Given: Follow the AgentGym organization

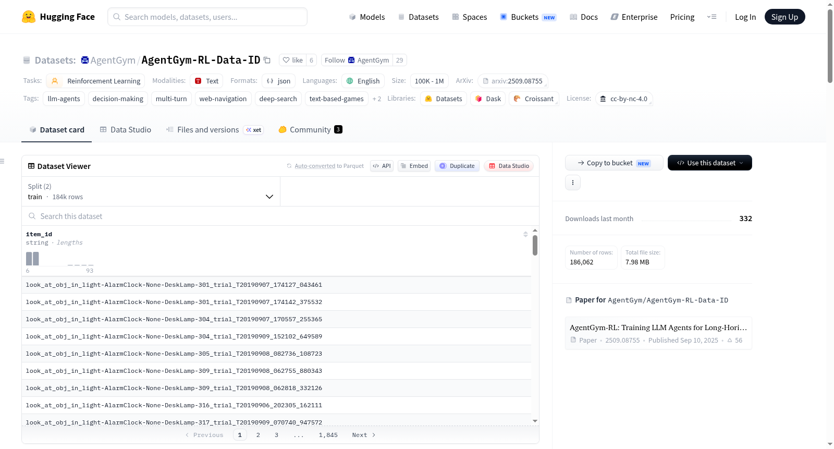Looking at the screenshot, I should click(x=357, y=60).
